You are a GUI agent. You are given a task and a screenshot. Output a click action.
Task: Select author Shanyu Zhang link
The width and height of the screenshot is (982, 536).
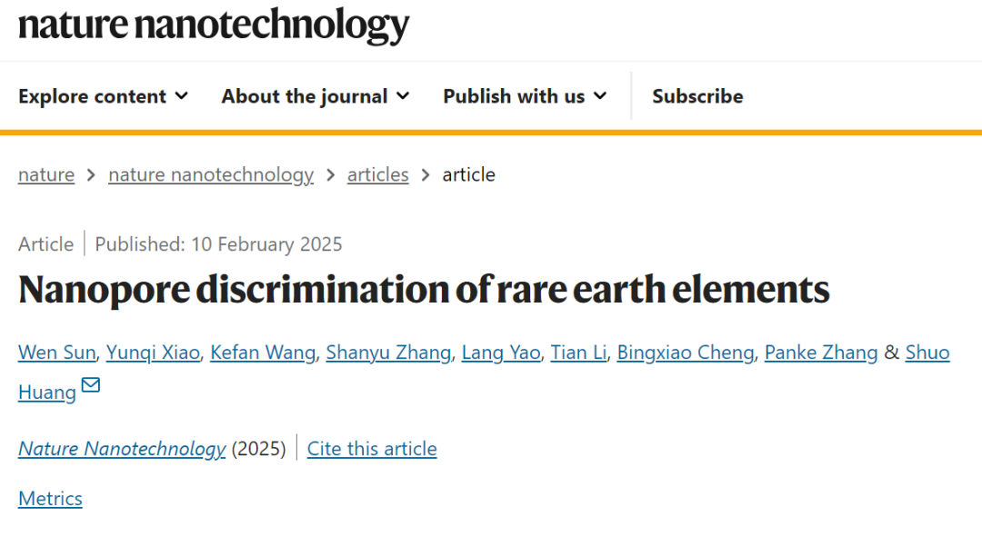click(388, 352)
